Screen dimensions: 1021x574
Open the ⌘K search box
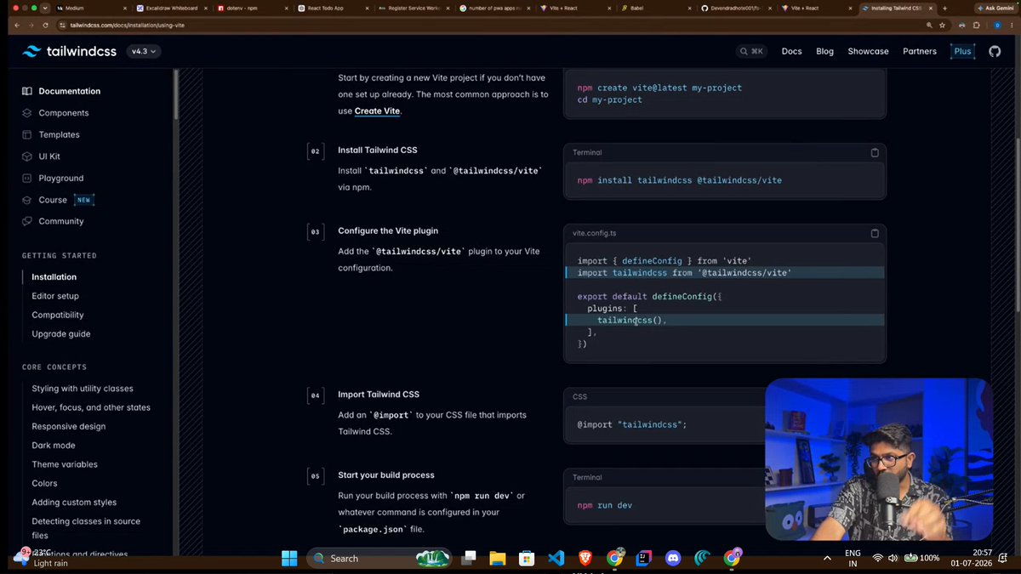point(752,51)
